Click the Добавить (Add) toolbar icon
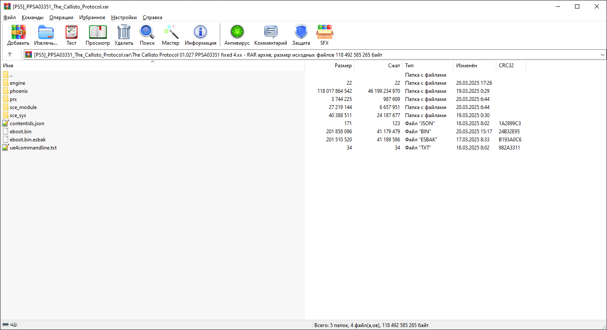 (18, 32)
